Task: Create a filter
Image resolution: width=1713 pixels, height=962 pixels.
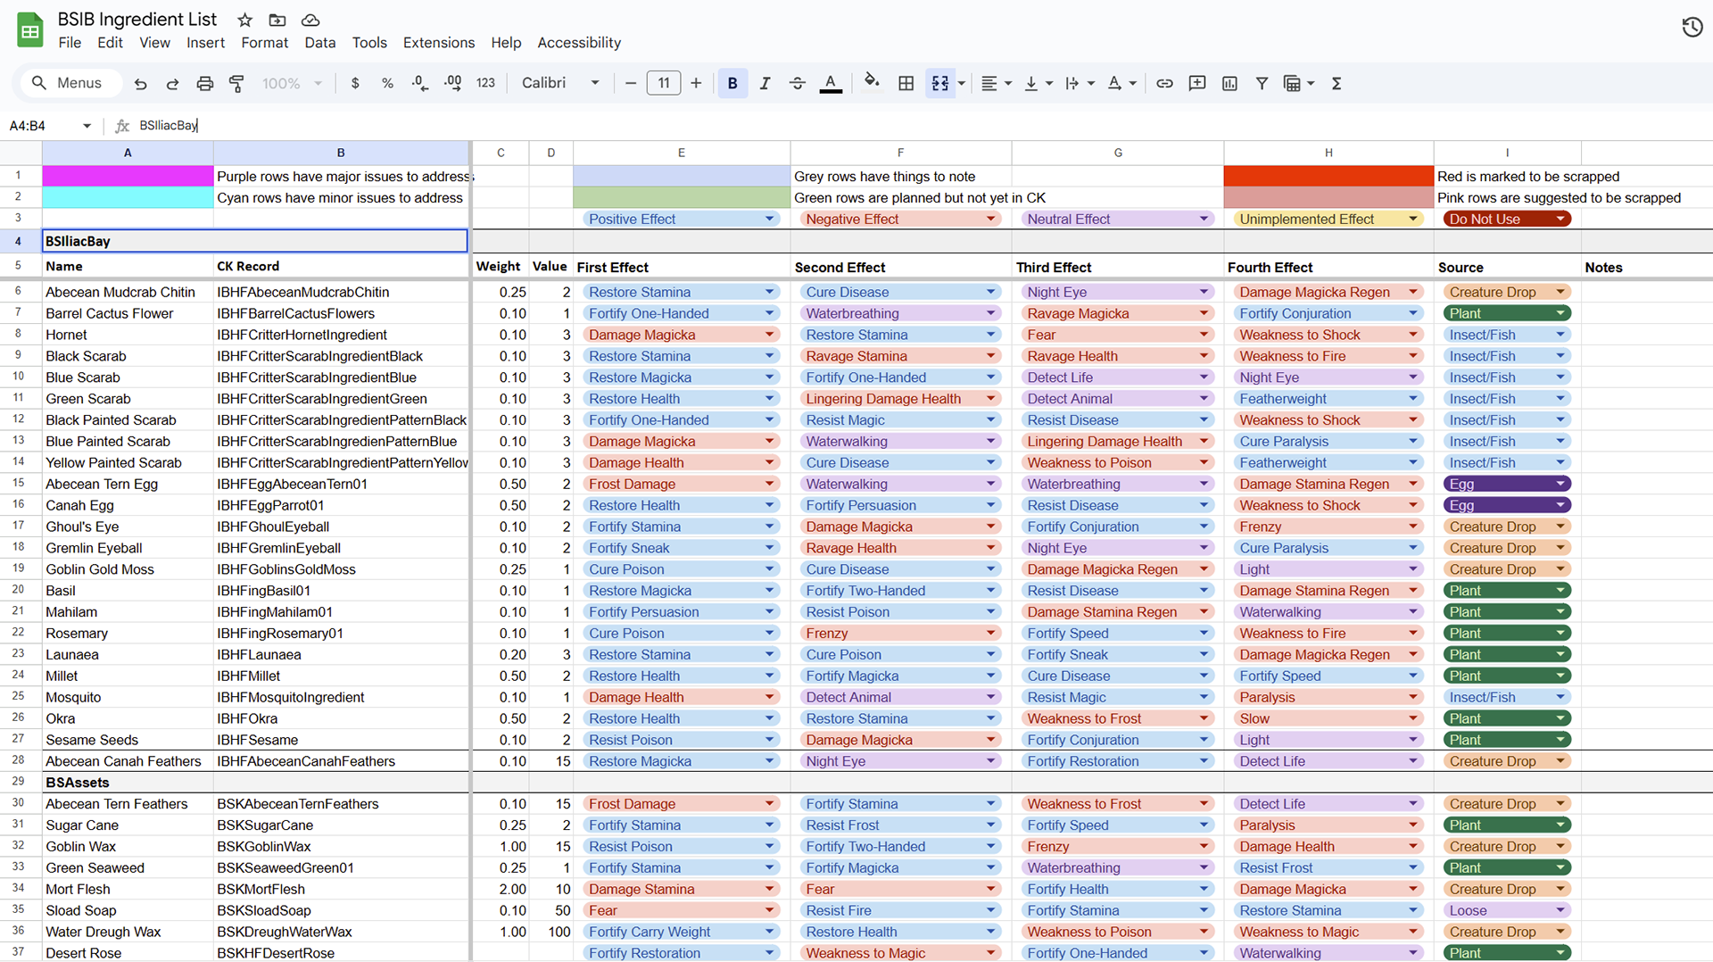Action: 1262,83
